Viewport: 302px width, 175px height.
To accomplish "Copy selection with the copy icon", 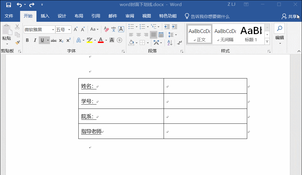I will tap(17, 35).
